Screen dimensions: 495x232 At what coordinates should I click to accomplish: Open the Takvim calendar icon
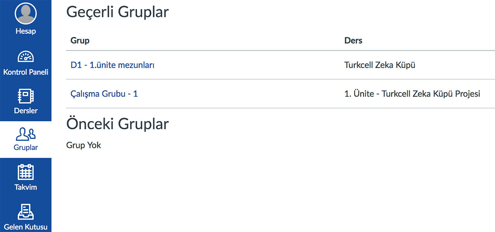point(26,172)
